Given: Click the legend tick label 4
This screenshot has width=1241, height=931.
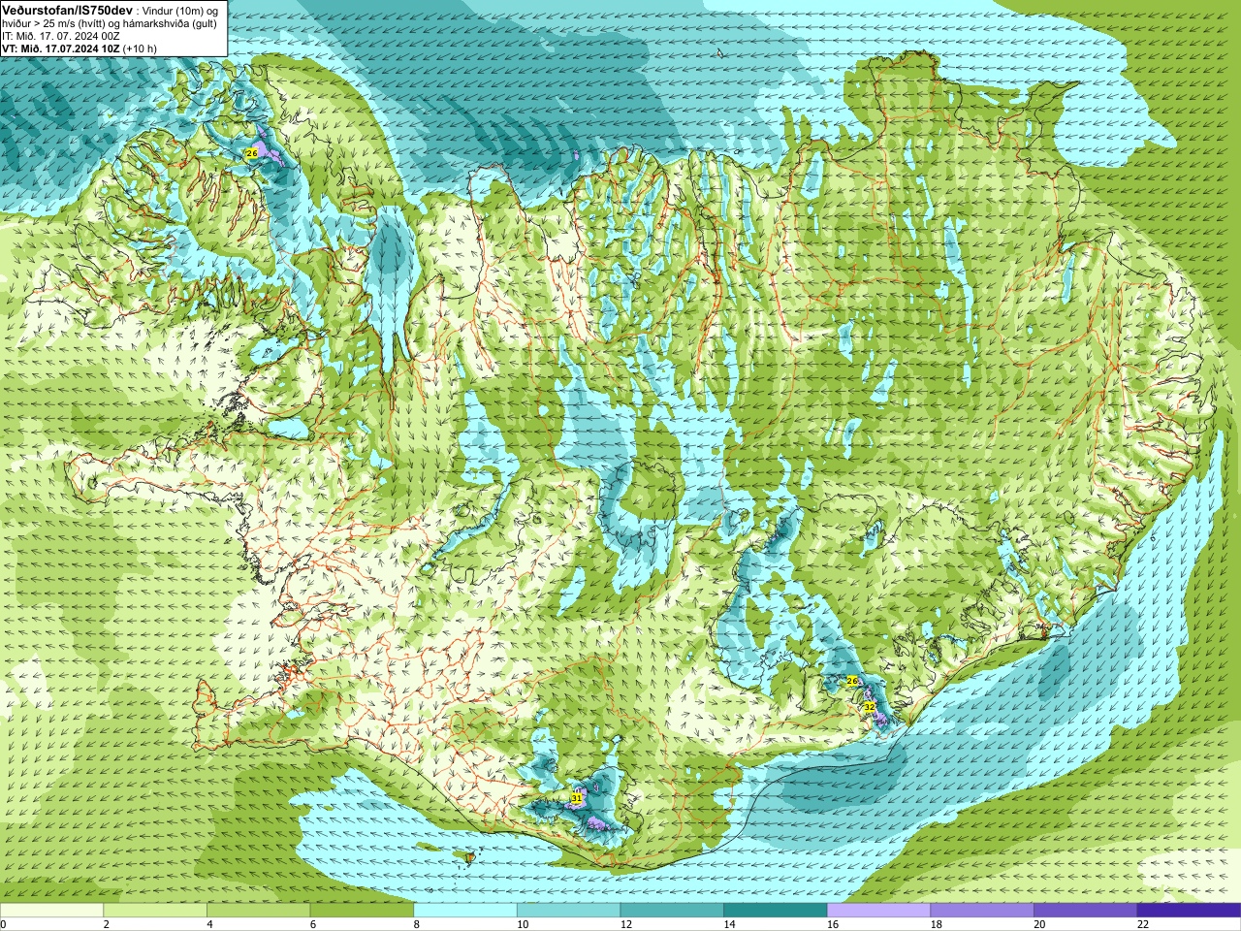Looking at the screenshot, I should tap(209, 924).
